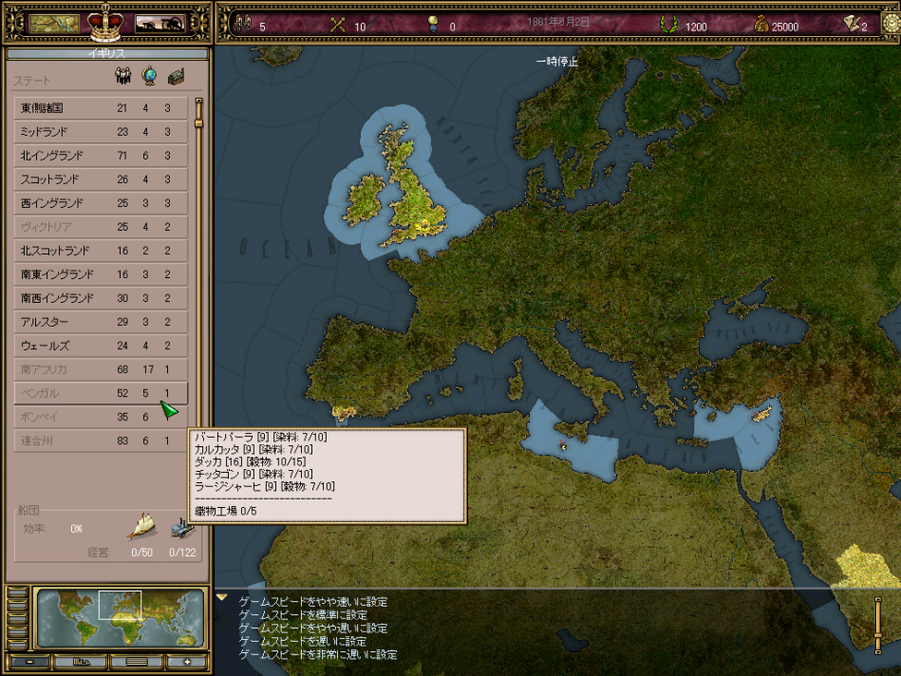Sort states by the people population icon
The width and height of the screenshot is (901, 676).
tap(123, 76)
